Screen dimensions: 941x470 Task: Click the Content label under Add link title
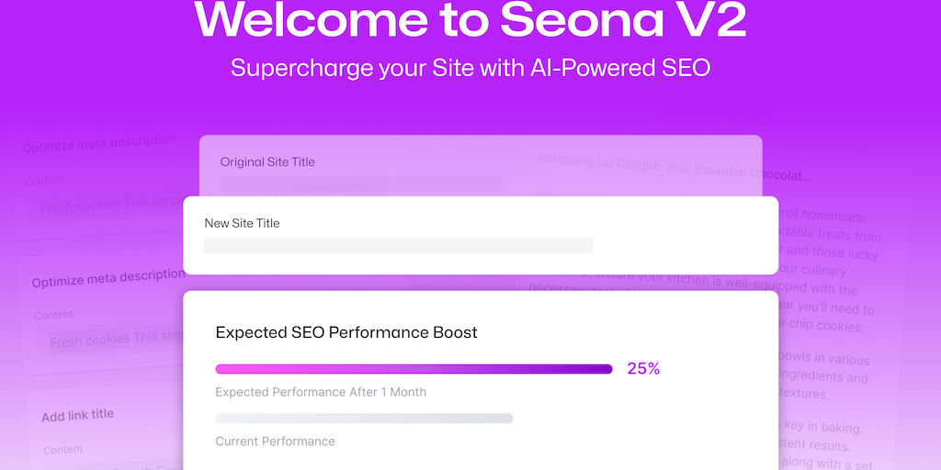click(63, 450)
